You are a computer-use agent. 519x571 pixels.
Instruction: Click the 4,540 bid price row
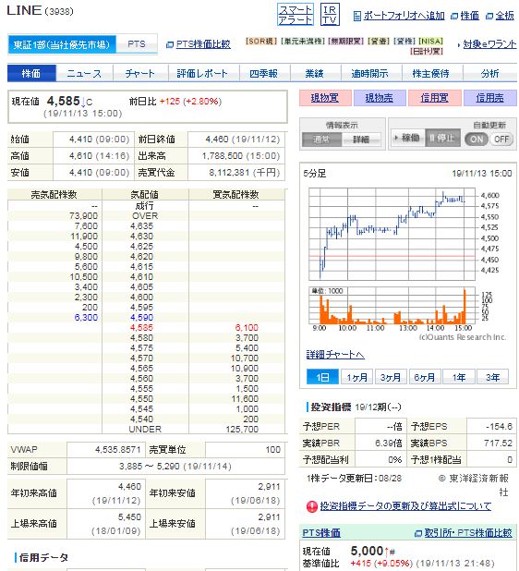(x=146, y=419)
